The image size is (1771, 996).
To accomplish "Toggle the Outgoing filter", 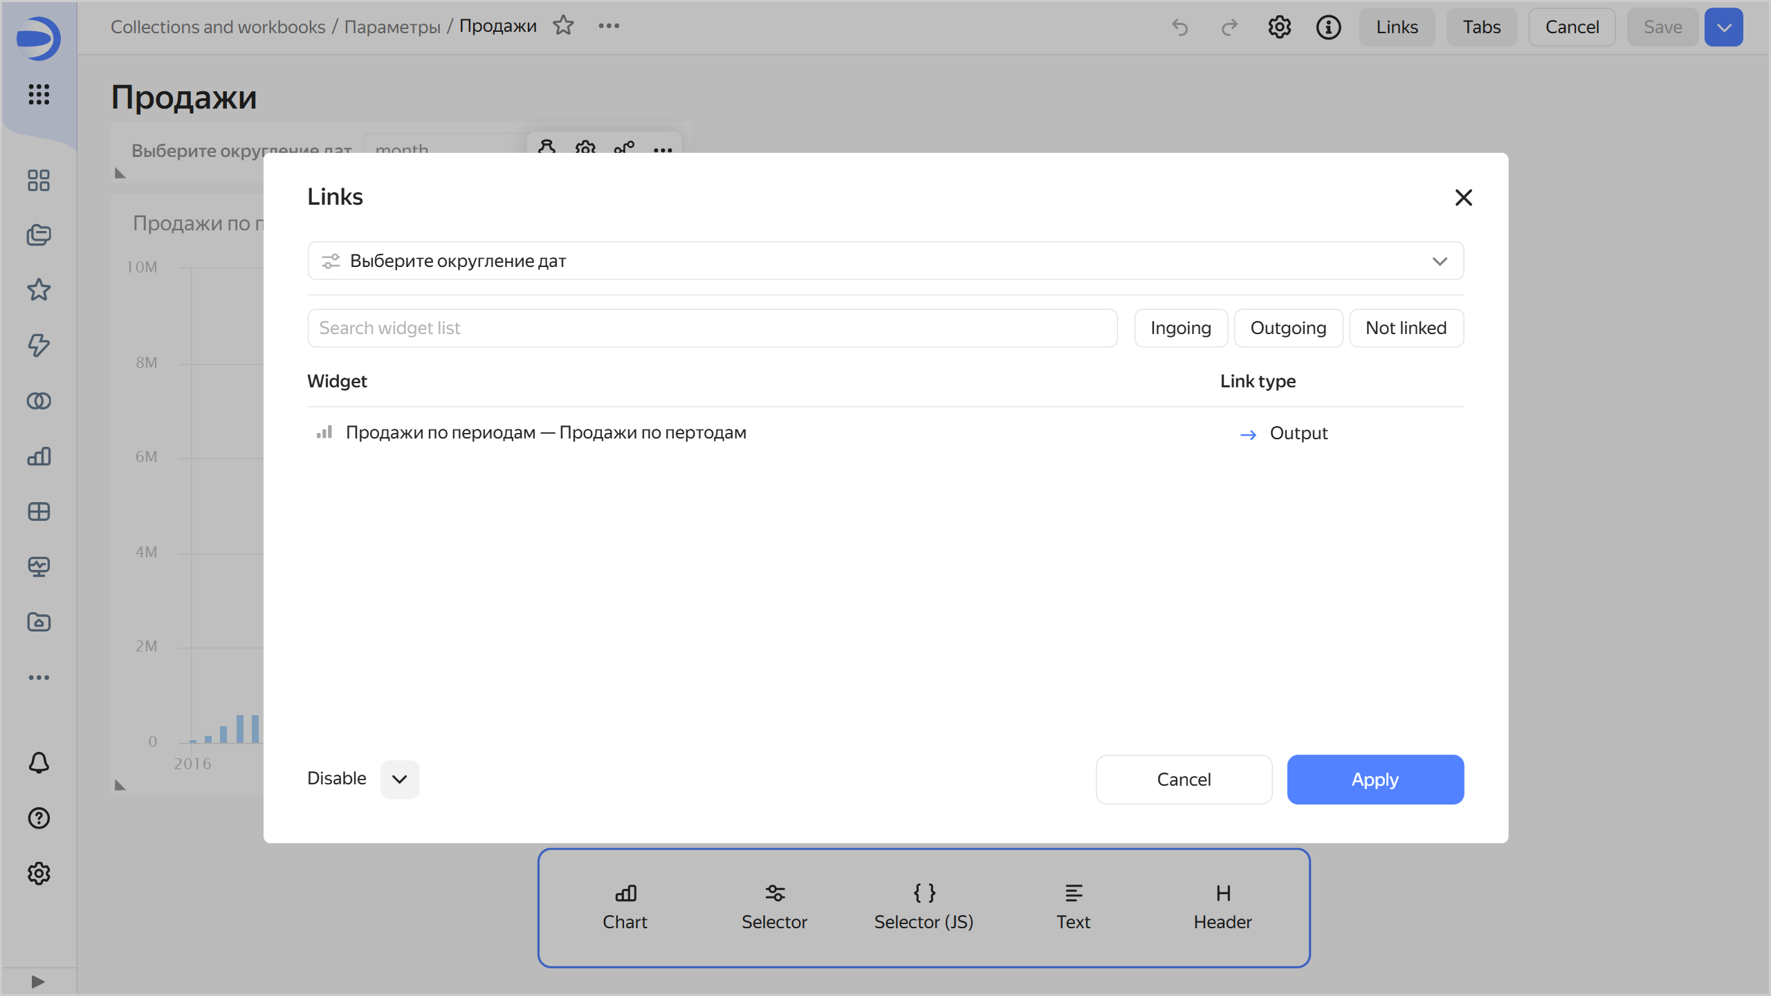I will coord(1287,328).
